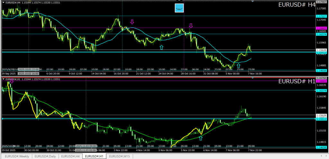
Task: Click the 2025.11.03 02:00 date label on H1
Action: click(86, 150)
